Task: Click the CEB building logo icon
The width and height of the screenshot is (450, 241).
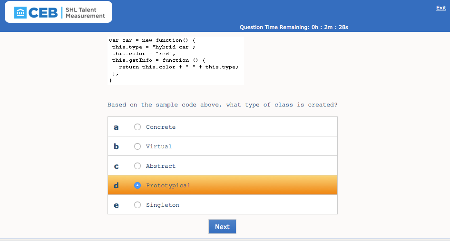Action: tap(20, 12)
